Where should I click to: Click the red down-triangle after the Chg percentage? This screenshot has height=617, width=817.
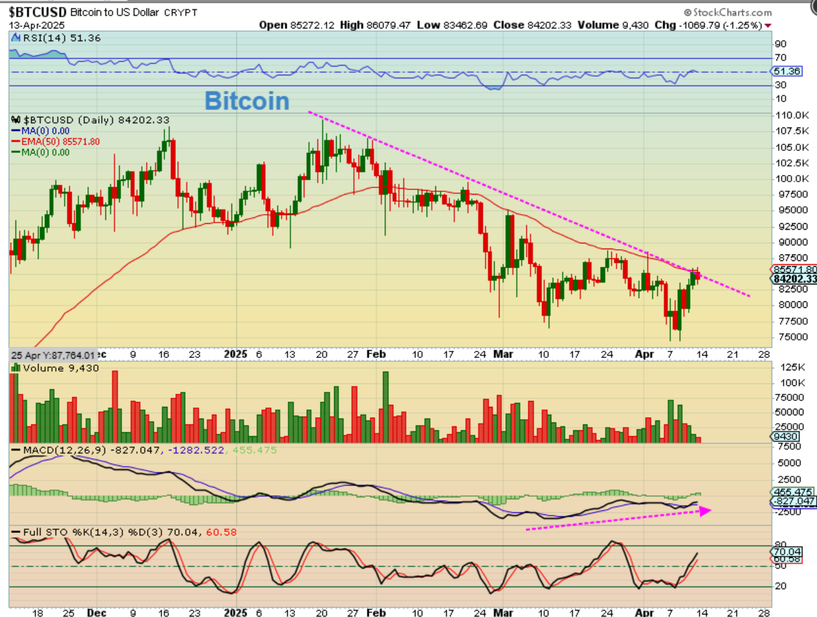pyautogui.click(x=768, y=25)
